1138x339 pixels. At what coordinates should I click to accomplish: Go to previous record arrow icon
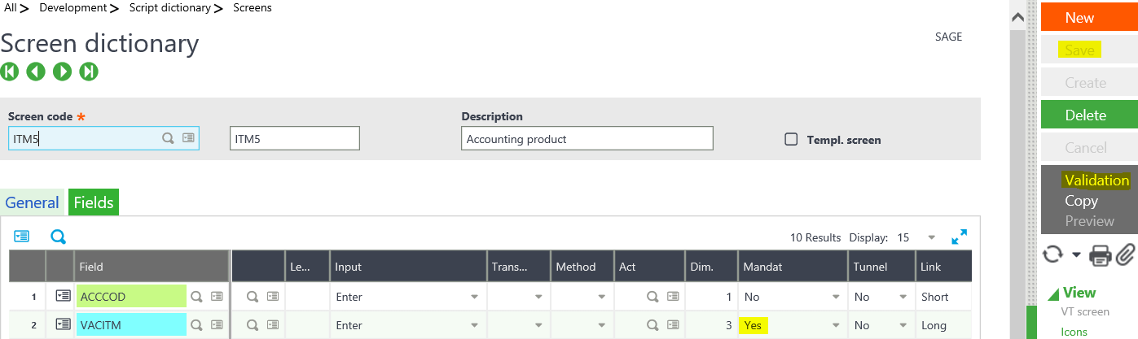(x=36, y=72)
